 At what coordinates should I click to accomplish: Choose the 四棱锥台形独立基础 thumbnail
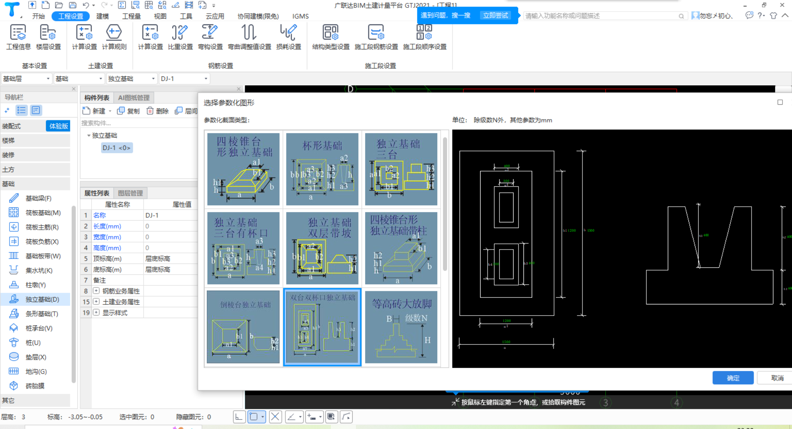(243, 169)
